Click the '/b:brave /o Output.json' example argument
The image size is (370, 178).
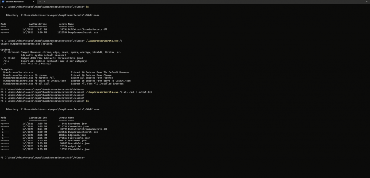[50, 81]
